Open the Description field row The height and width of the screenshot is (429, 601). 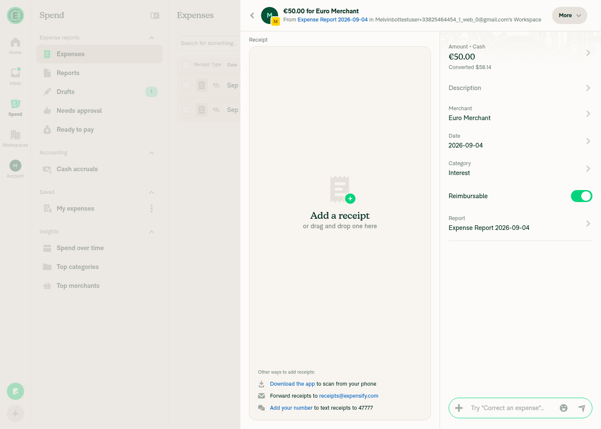click(520, 88)
